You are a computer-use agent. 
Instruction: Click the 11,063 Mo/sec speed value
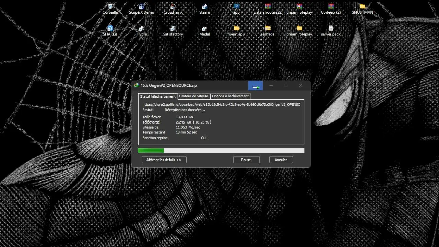click(188, 127)
